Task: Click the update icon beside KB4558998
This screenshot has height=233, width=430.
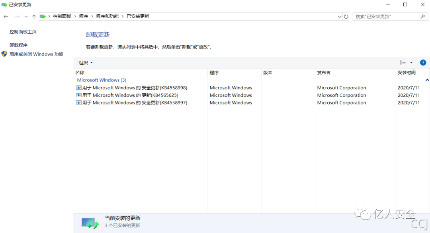Action: click(78, 88)
